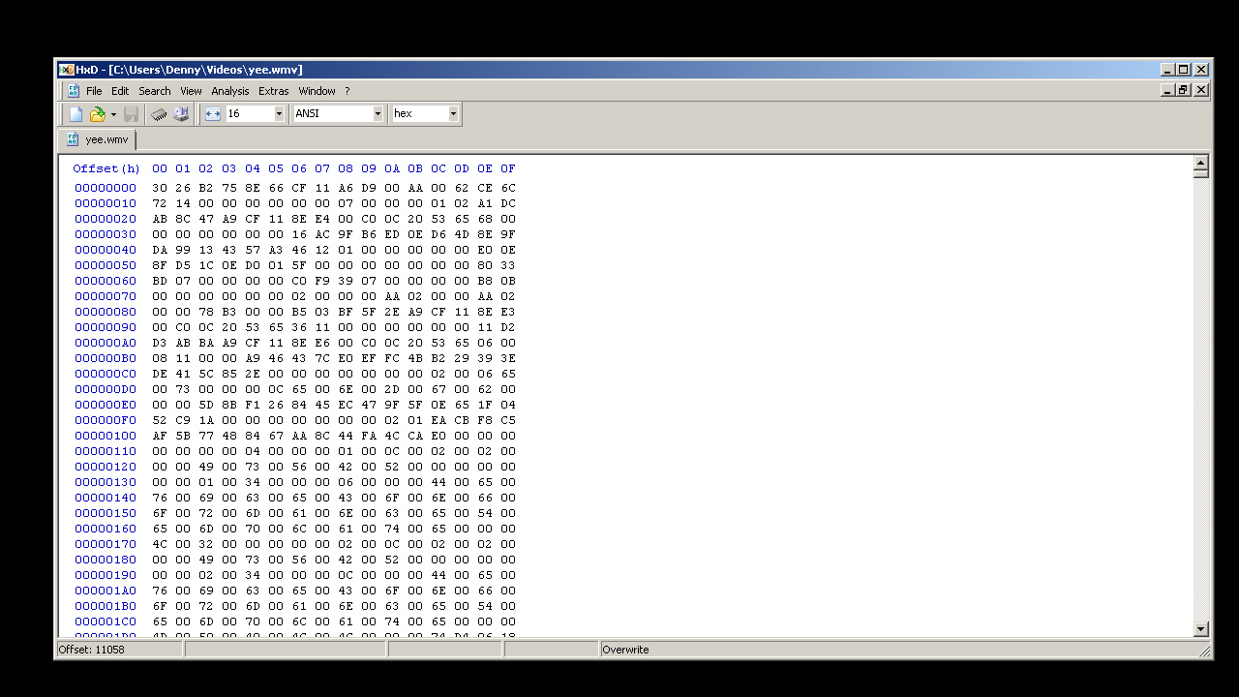Minimize the inner document window

click(x=1166, y=90)
